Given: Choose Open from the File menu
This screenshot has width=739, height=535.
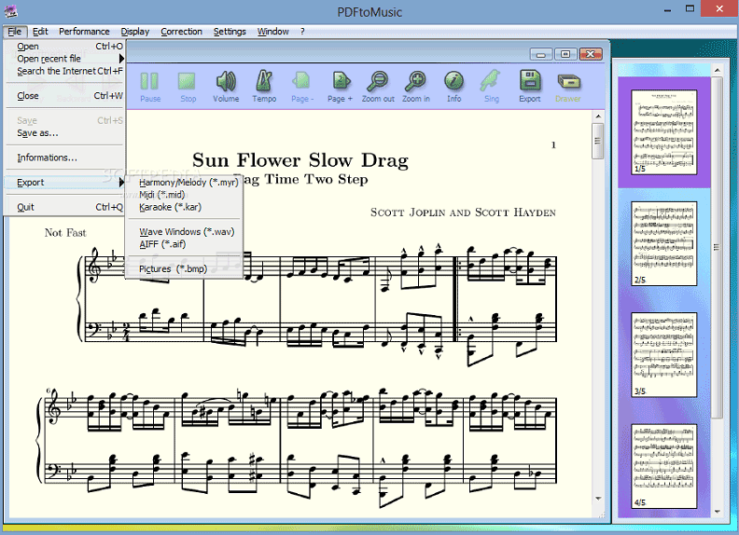Looking at the screenshot, I should coord(65,47).
